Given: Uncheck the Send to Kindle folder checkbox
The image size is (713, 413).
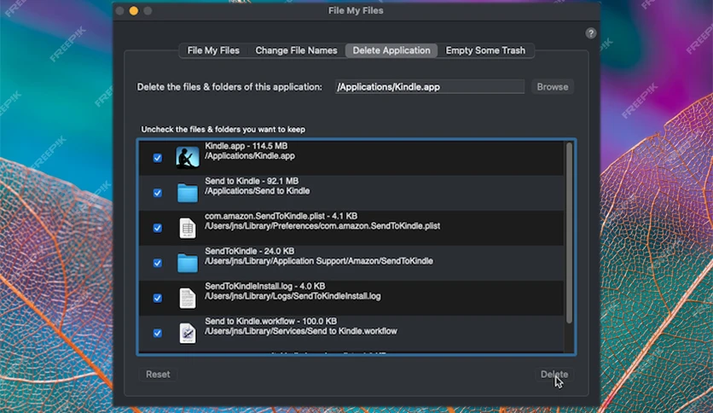Looking at the screenshot, I should pyautogui.click(x=157, y=193).
